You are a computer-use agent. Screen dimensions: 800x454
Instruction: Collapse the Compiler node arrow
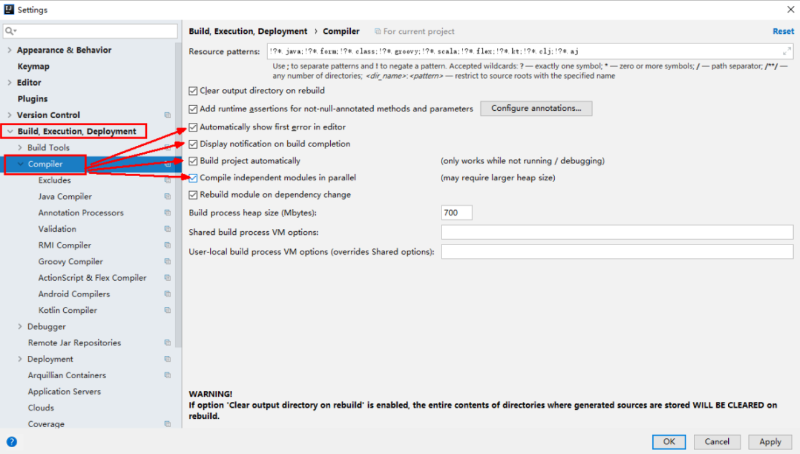(x=21, y=164)
